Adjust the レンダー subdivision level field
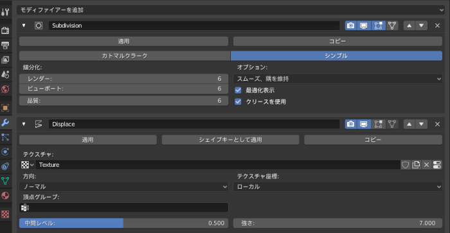Viewport: 450px width, 233px height. pyautogui.click(x=123, y=79)
